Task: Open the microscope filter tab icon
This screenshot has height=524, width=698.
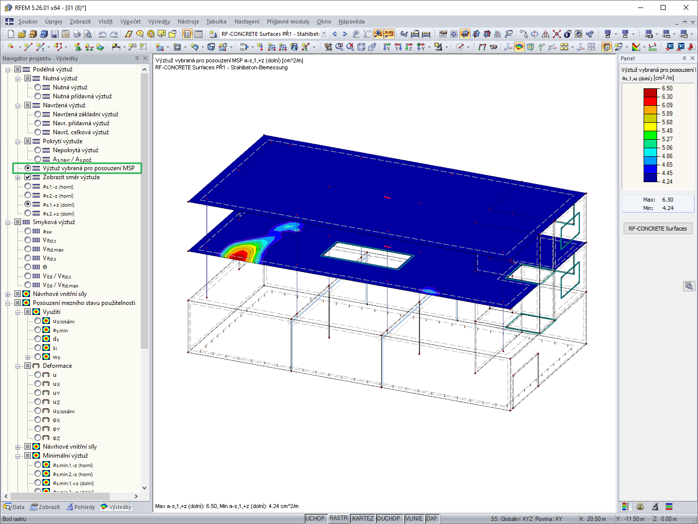Action: click(655, 507)
